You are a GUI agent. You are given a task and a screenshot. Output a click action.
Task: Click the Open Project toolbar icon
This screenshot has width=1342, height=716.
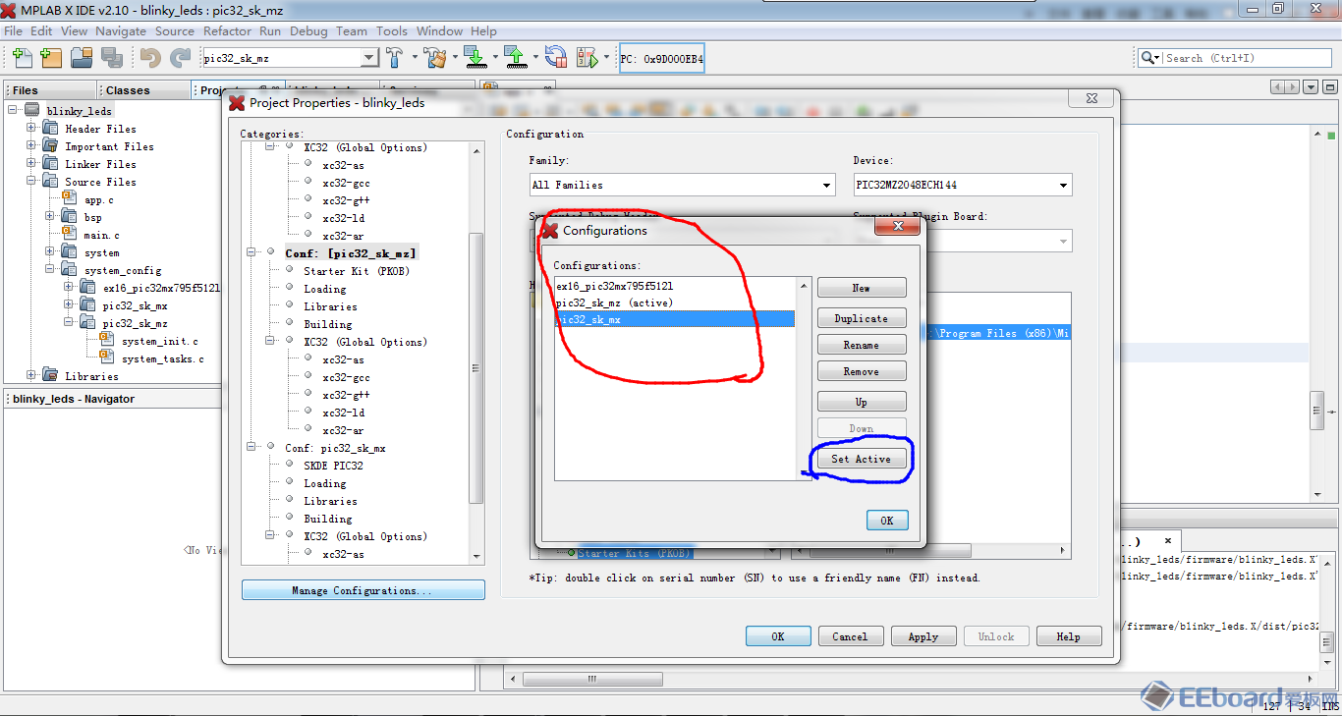82,58
